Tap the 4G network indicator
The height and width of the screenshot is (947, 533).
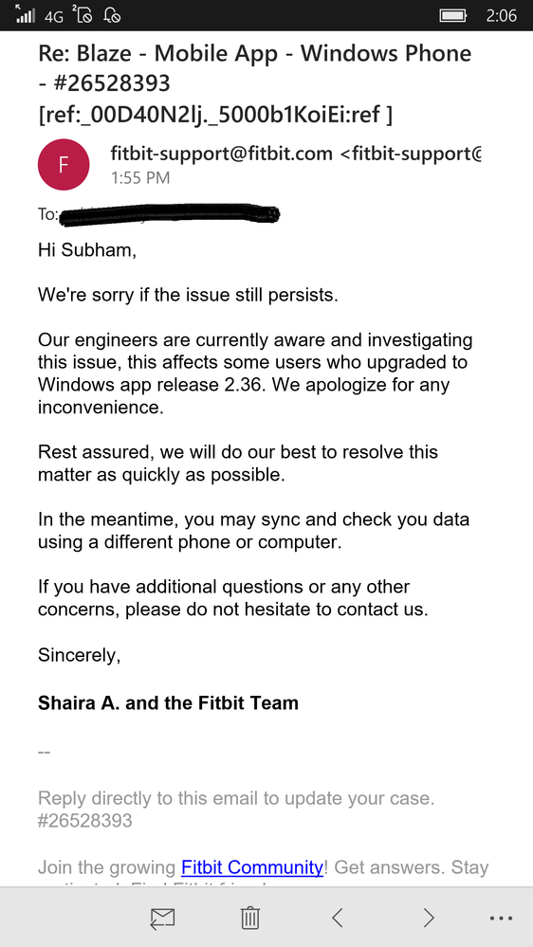[54, 16]
